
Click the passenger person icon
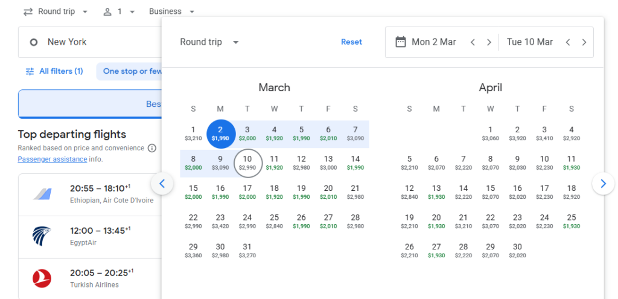[x=107, y=12]
